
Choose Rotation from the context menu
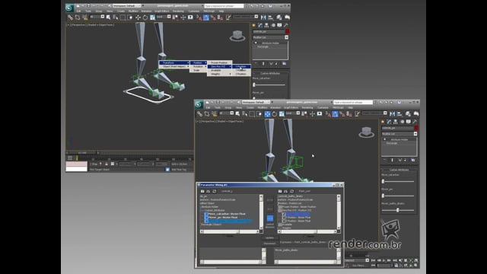[198, 66]
